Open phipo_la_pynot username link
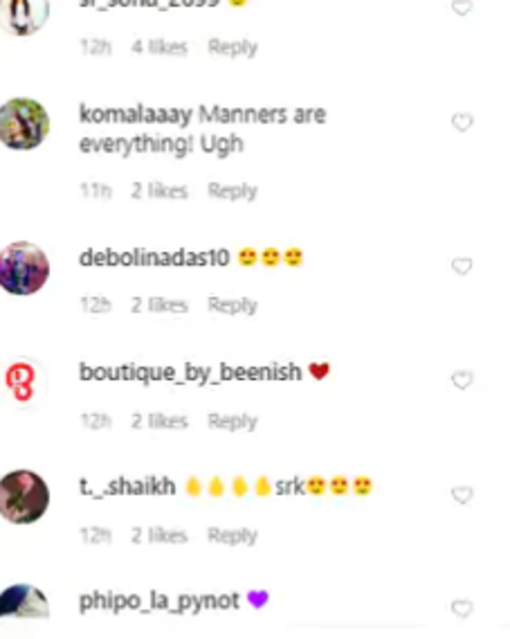This screenshot has height=639, width=510. (159, 602)
